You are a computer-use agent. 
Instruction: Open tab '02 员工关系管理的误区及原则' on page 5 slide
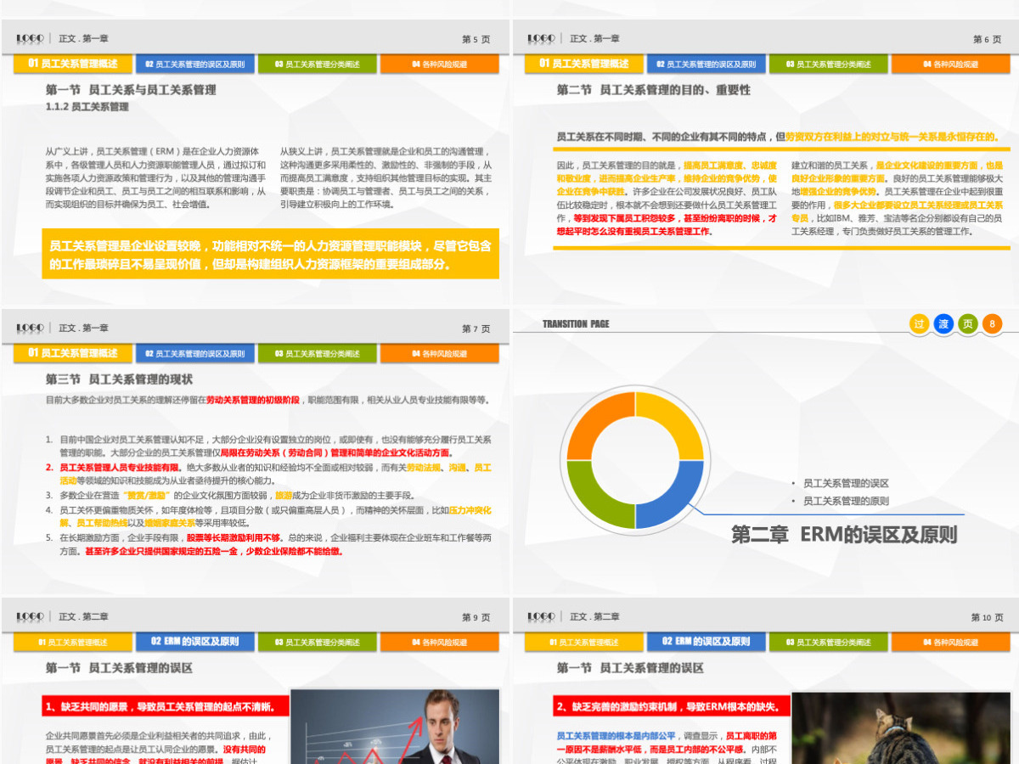click(194, 64)
